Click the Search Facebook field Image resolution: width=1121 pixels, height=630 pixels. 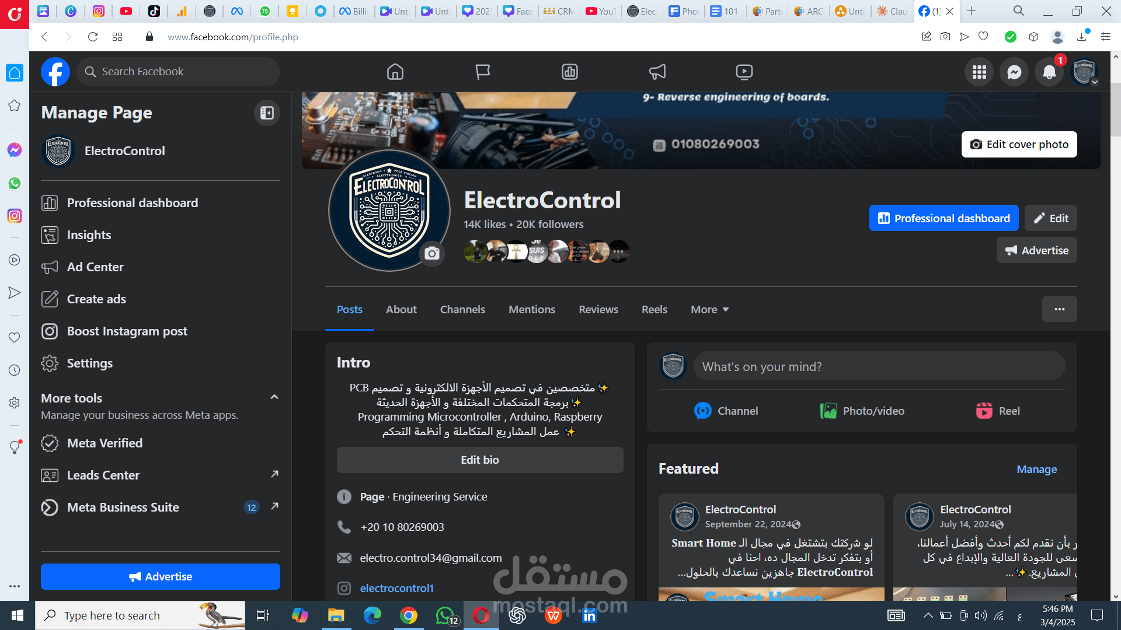click(x=178, y=72)
